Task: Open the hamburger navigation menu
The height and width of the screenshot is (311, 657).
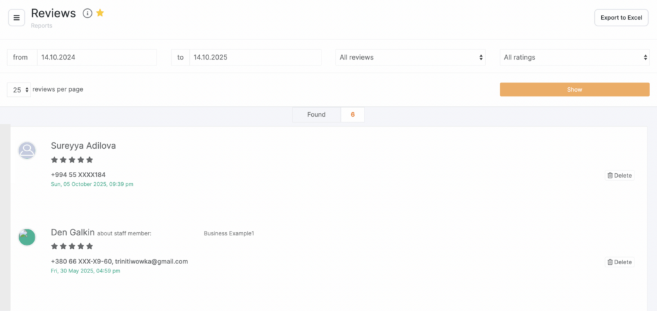Action: tap(17, 17)
